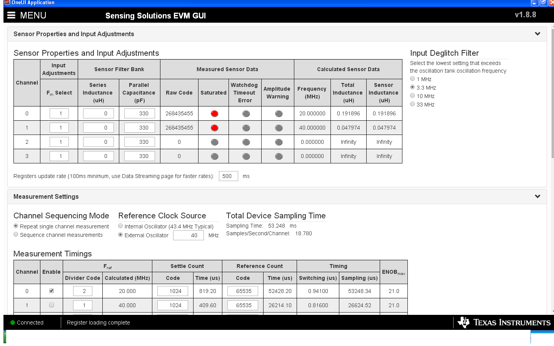Click the External Oscillator MHz field
The image size is (554, 346).
(x=189, y=235)
